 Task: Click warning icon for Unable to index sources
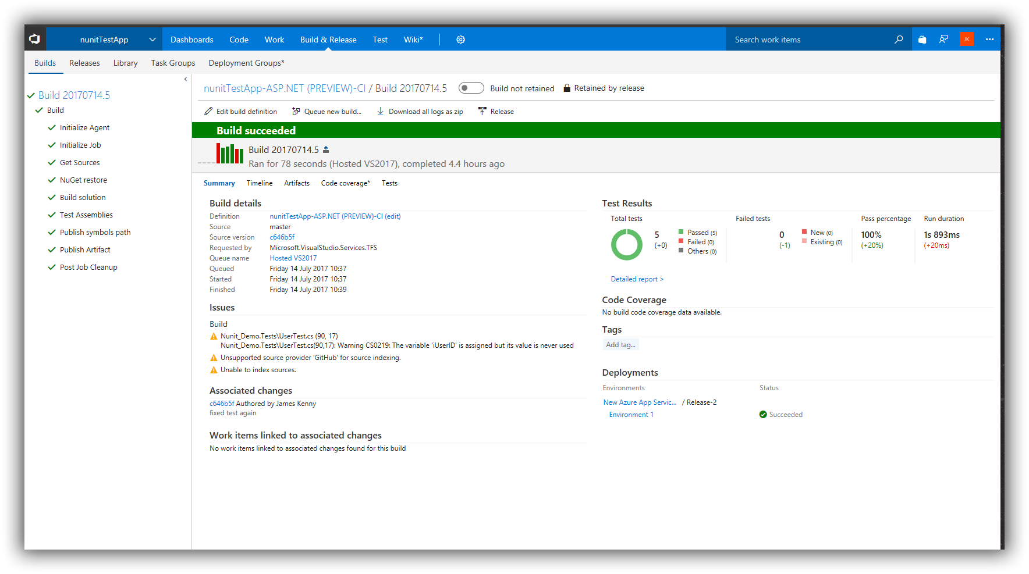pos(214,370)
